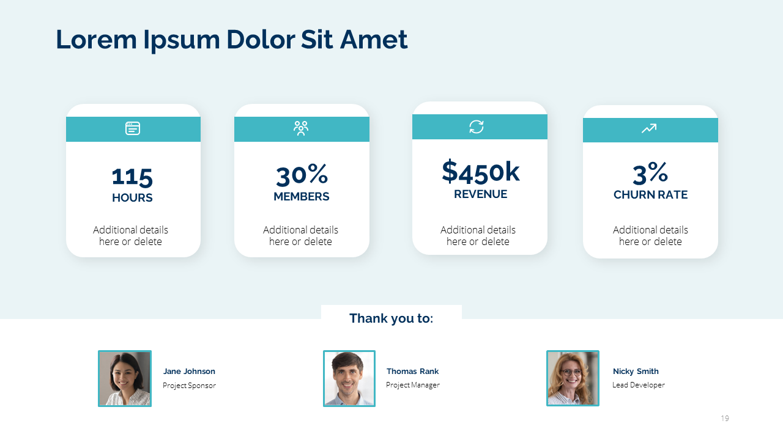This screenshot has width=783, height=440.
Task: Click the refresh arrows icon above Revenue
Action: point(477,127)
